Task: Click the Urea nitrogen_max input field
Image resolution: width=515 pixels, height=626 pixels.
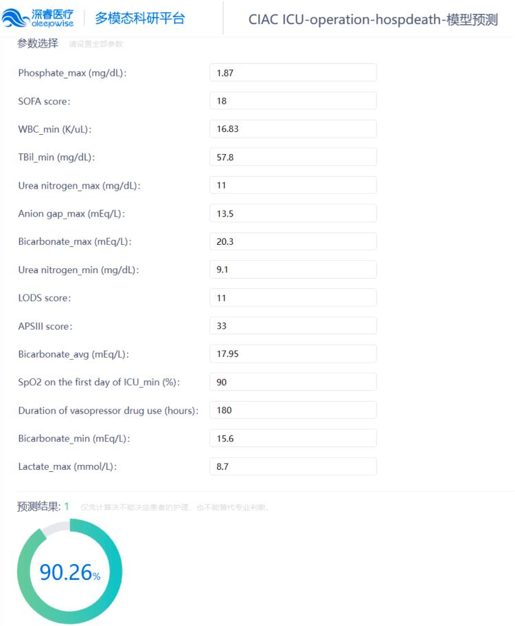Action: (x=293, y=185)
